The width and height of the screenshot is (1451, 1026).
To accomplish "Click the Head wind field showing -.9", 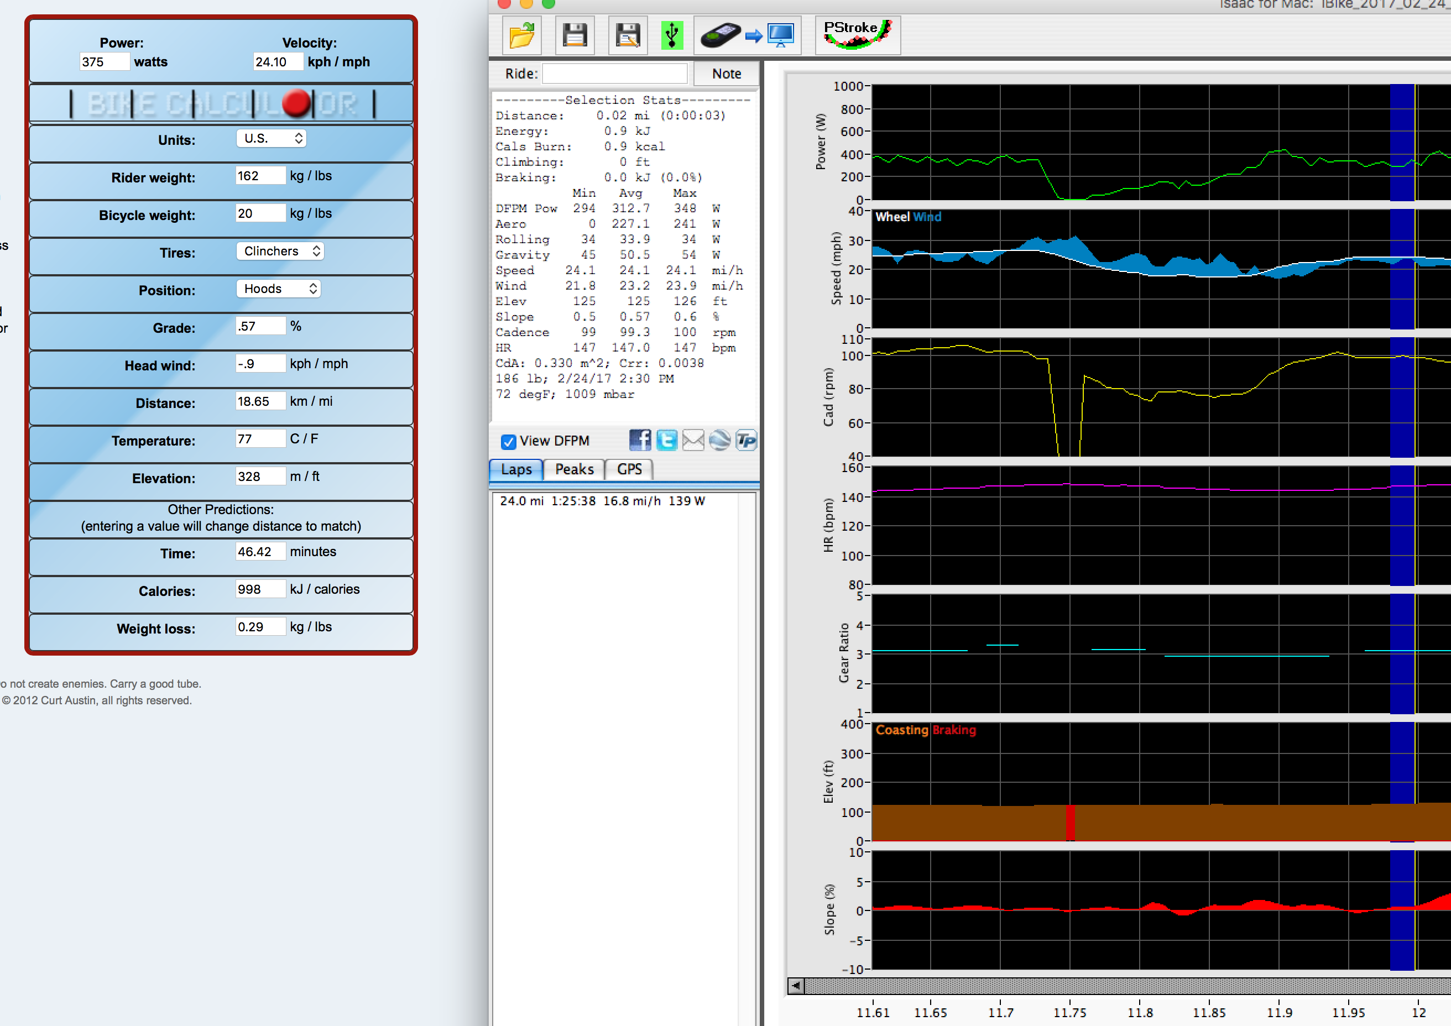I will (x=261, y=364).
